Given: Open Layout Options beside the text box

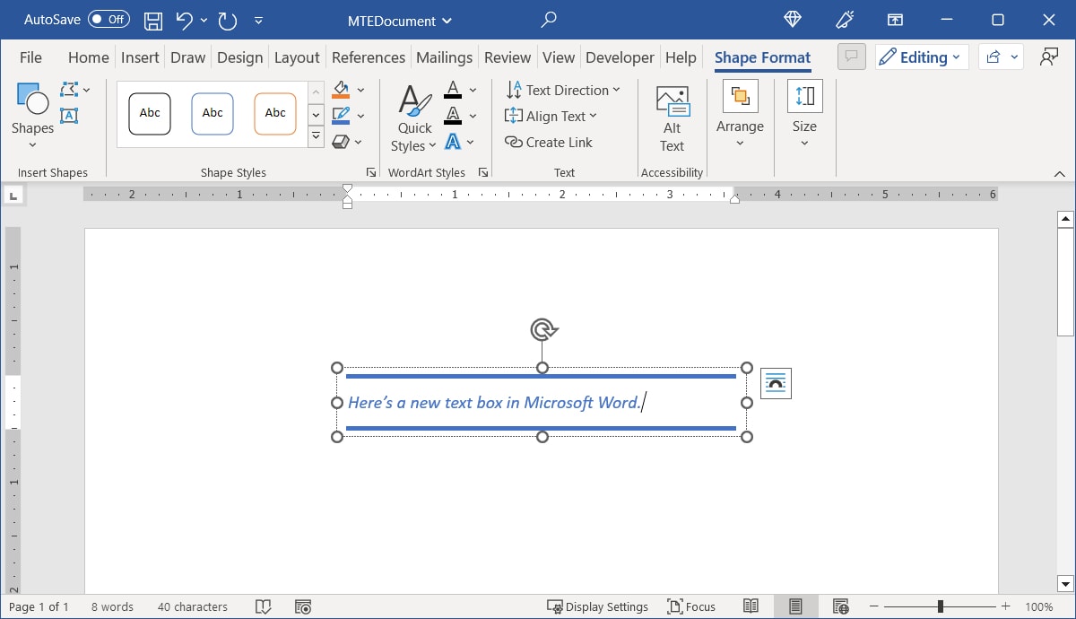Looking at the screenshot, I should coord(775,382).
